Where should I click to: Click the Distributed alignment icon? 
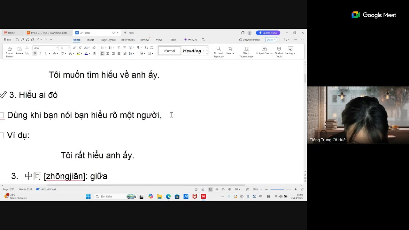point(124,53)
